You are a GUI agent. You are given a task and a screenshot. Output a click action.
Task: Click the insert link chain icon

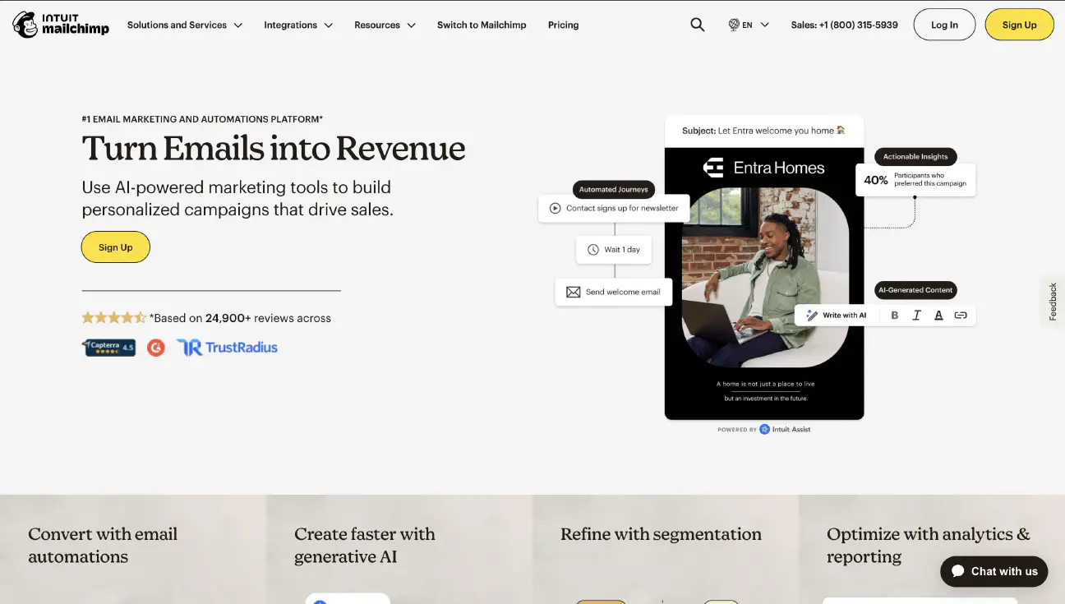[x=961, y=316]
